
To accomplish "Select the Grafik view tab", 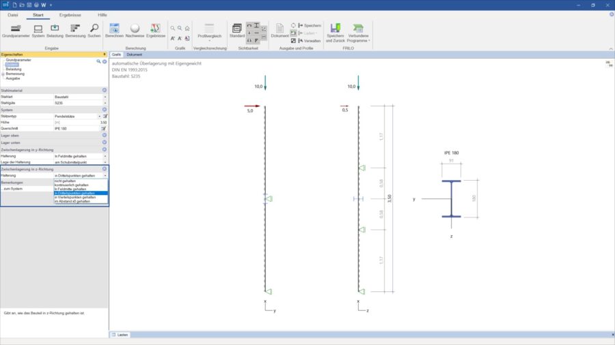I will tap(116, 55).
